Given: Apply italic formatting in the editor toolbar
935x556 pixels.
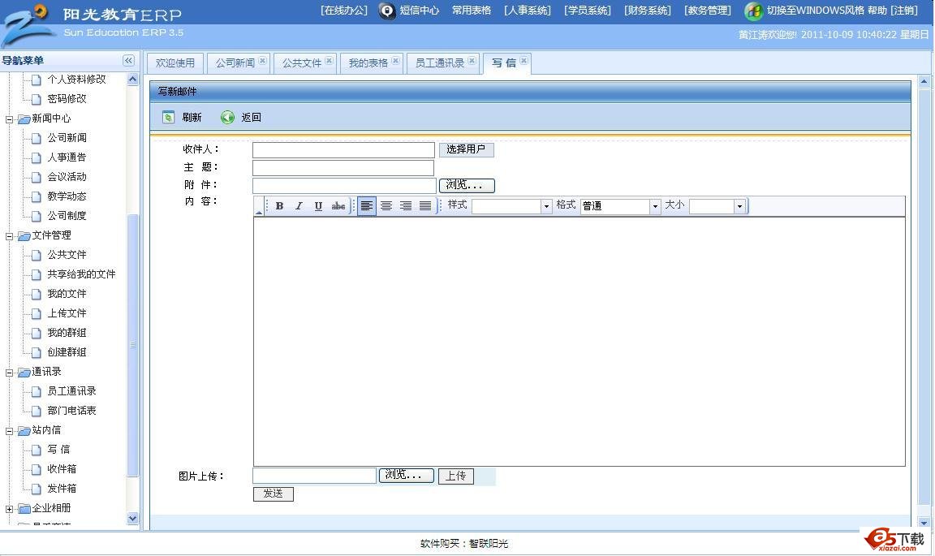Looking at the screenshot, I should click(x=299, y=206).
